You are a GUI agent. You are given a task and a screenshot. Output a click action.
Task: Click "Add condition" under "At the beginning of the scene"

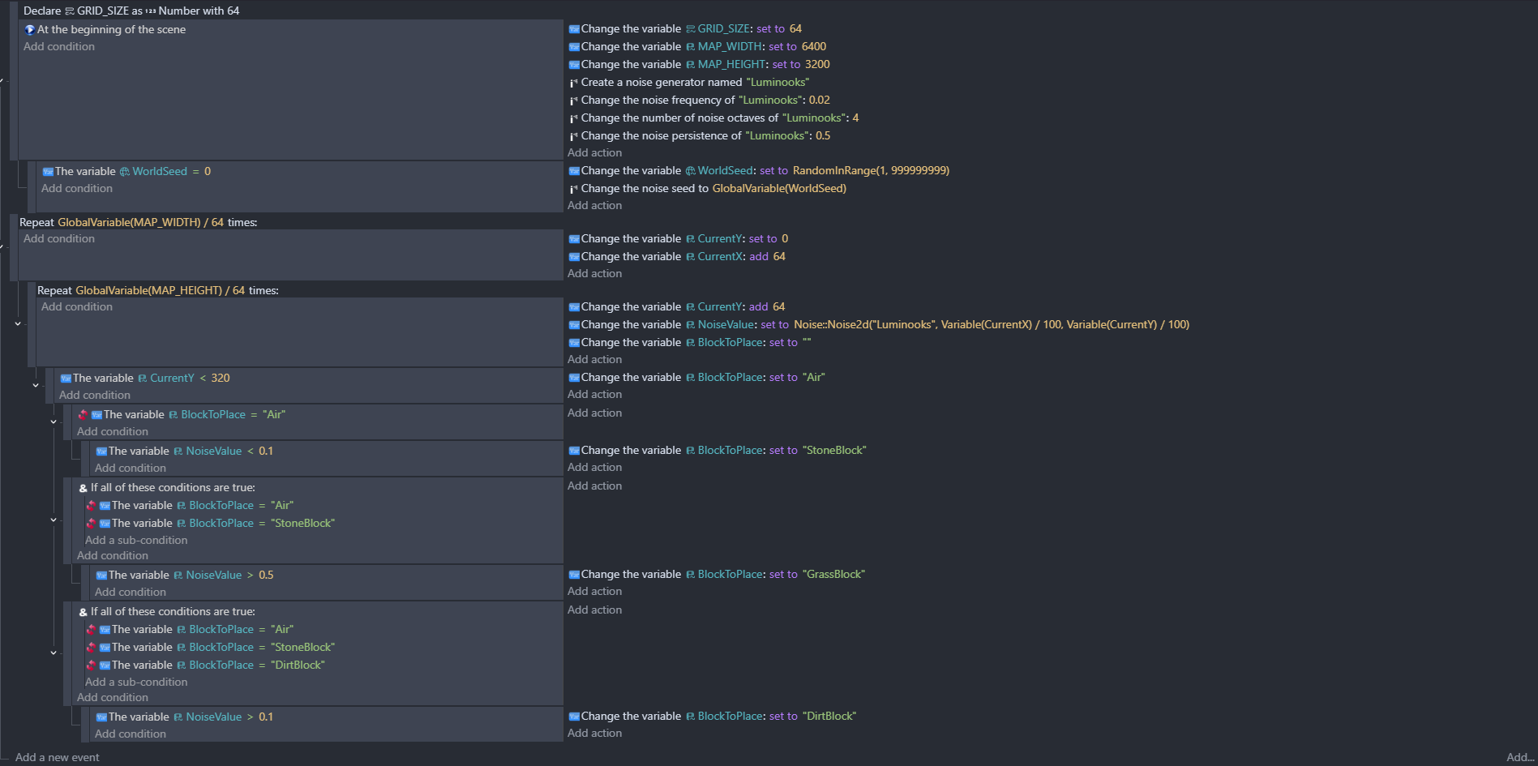click(x=59, y=46)
